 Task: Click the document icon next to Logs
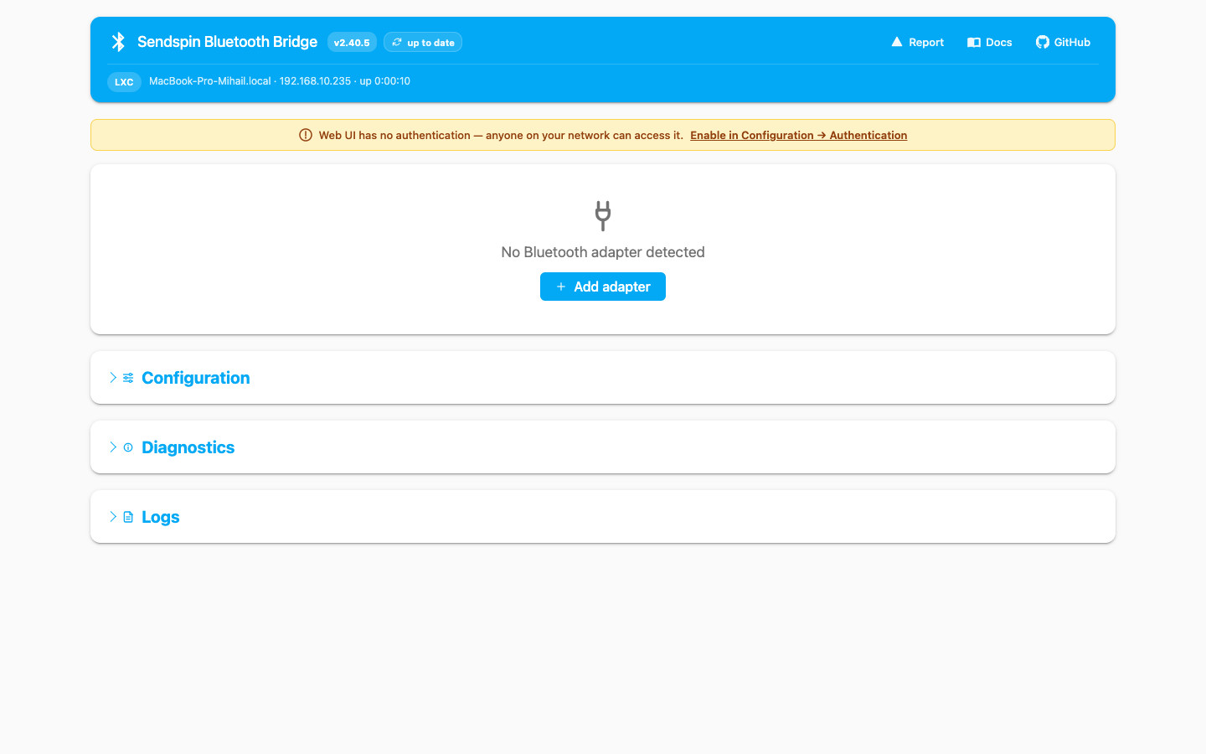[x=127, y=516]
